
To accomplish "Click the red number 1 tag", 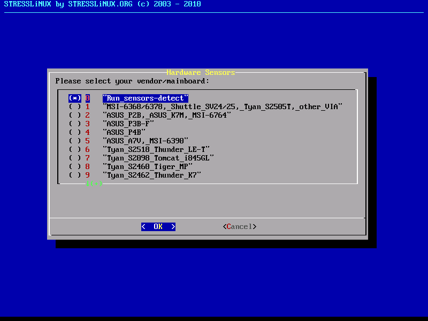I will (x=88, y=106).
